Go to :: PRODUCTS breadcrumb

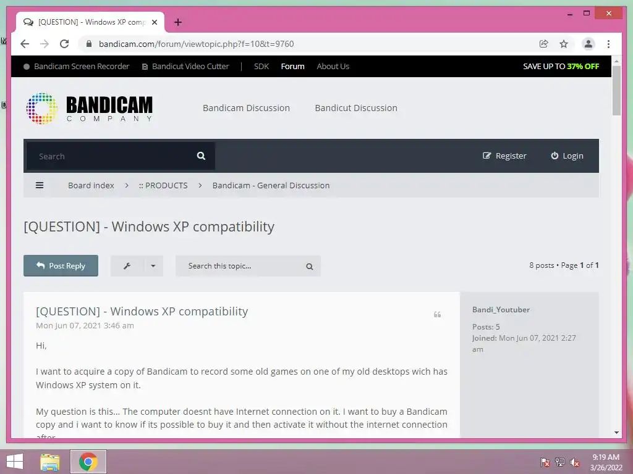[x=163, y=185]
